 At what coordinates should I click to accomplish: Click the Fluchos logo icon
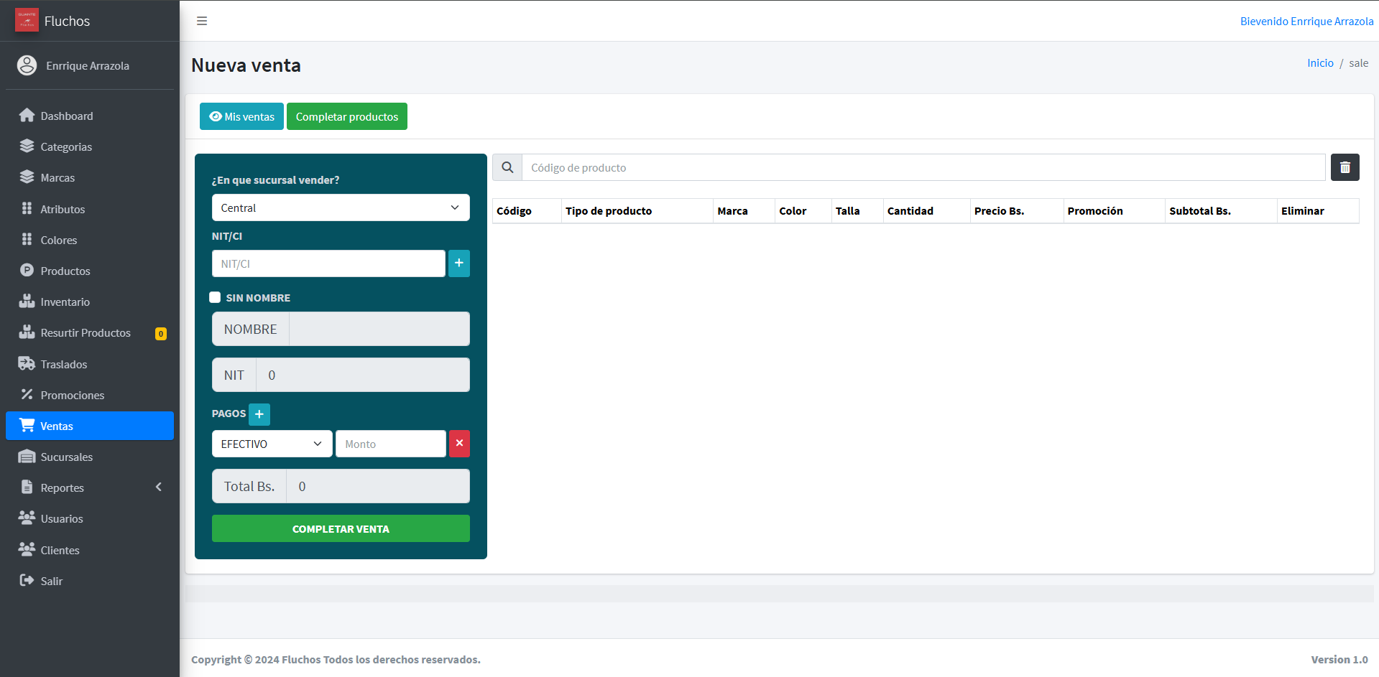(27, 21)
